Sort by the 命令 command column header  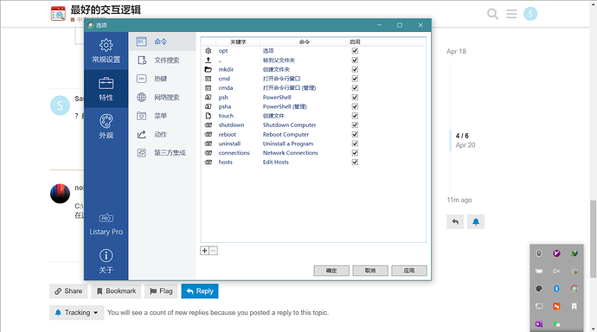(305, 41)
